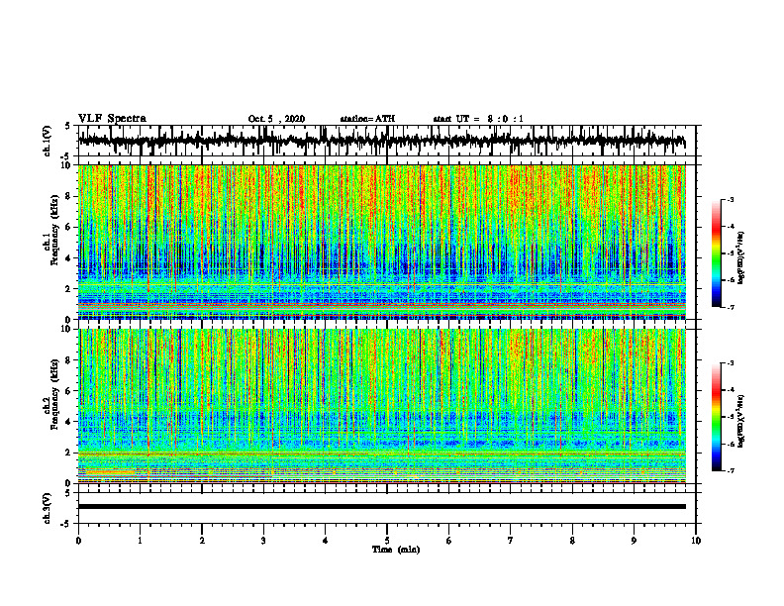
Task: Click the "-7" label on ch.2 color scale
Action: point(731,470)
